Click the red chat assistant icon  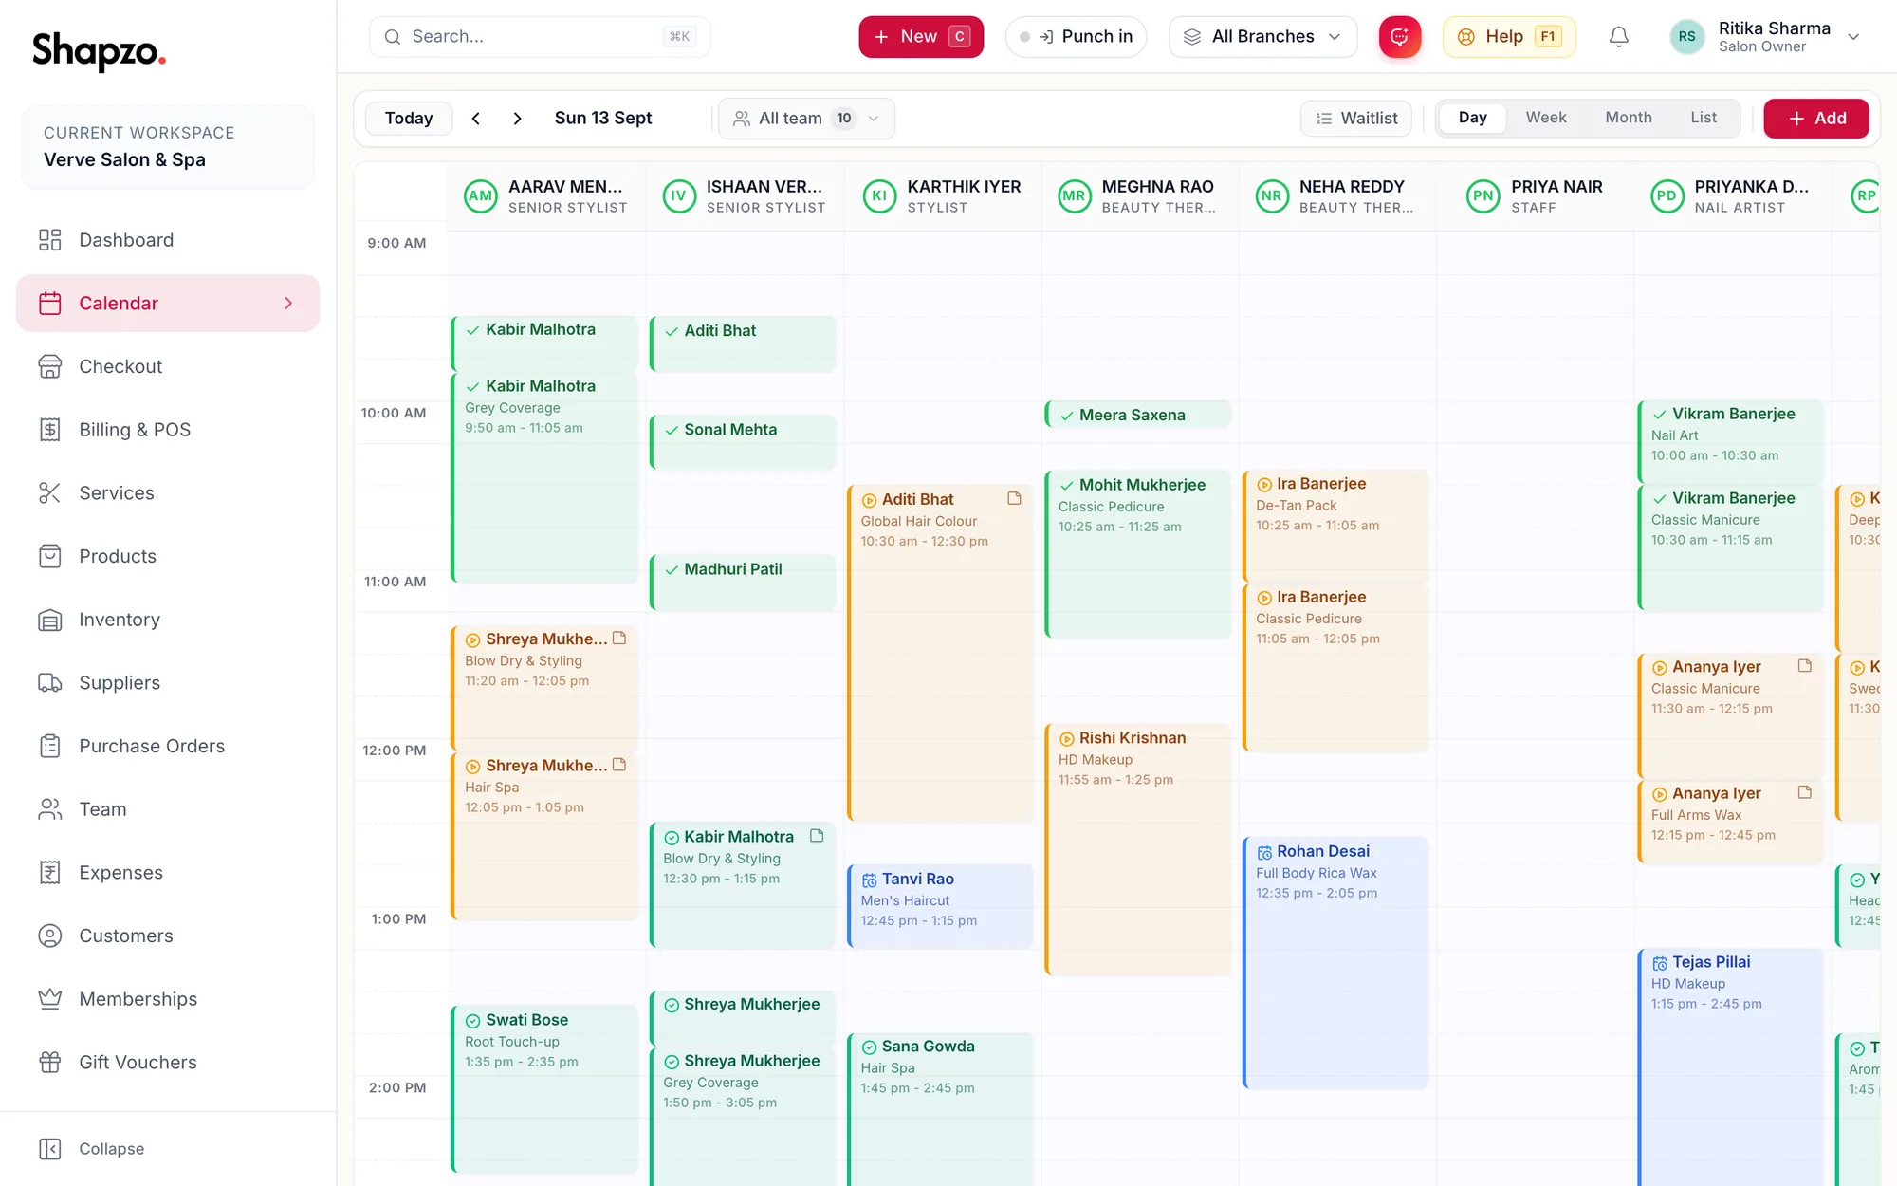tap(1400, 37)
